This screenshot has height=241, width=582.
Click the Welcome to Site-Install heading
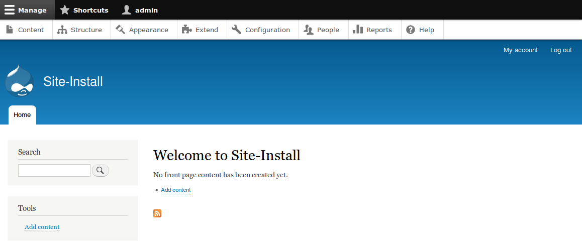tap(227, 155)
